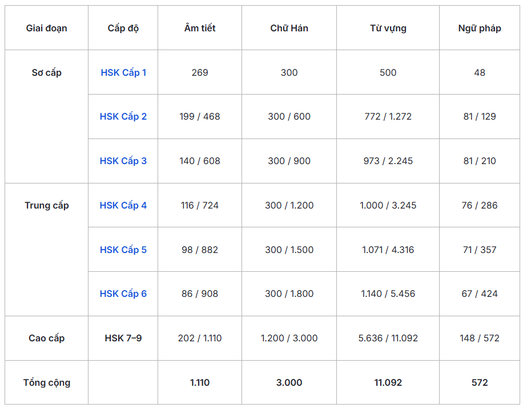Select the Từ vựng header cell

click(x=388, y=28)
